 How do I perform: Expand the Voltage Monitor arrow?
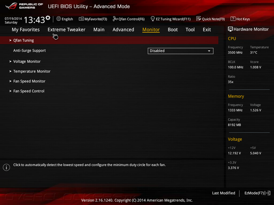pyautogui.click(x=10, y=61)
